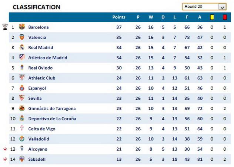Click the Sevilla club crest icon
The height and width of the screenshot is (167, 234).
click(22, 98)
